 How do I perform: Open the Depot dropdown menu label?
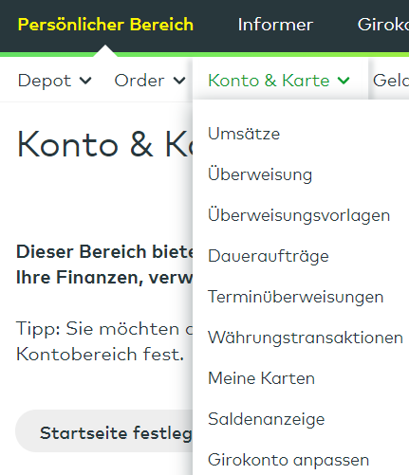pyautogui.click(x=45, y=81)
